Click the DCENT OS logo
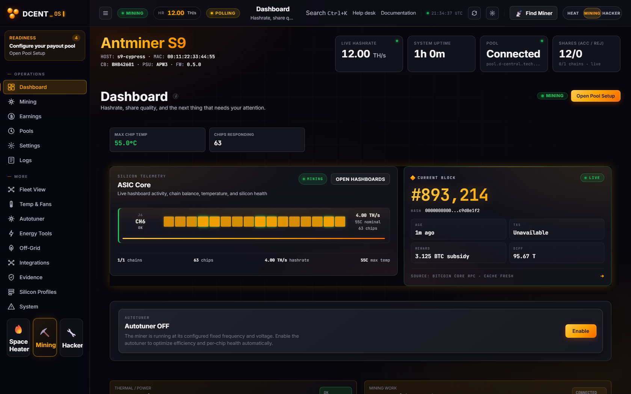Viewport: 631px width, 394px height. [36, 14]
